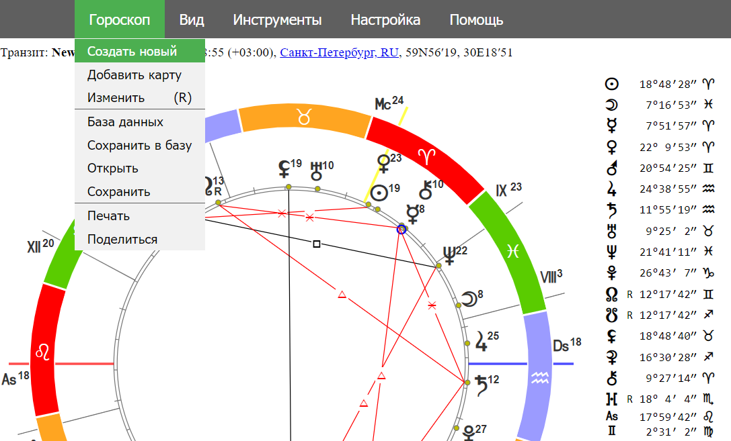Click the Ds 18 descendant label
The width and height of the screenshot is (731, 441).
(x=567, y=345)
